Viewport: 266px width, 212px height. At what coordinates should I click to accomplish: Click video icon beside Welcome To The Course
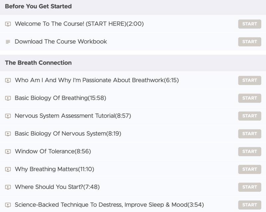(x=8, y=24)
